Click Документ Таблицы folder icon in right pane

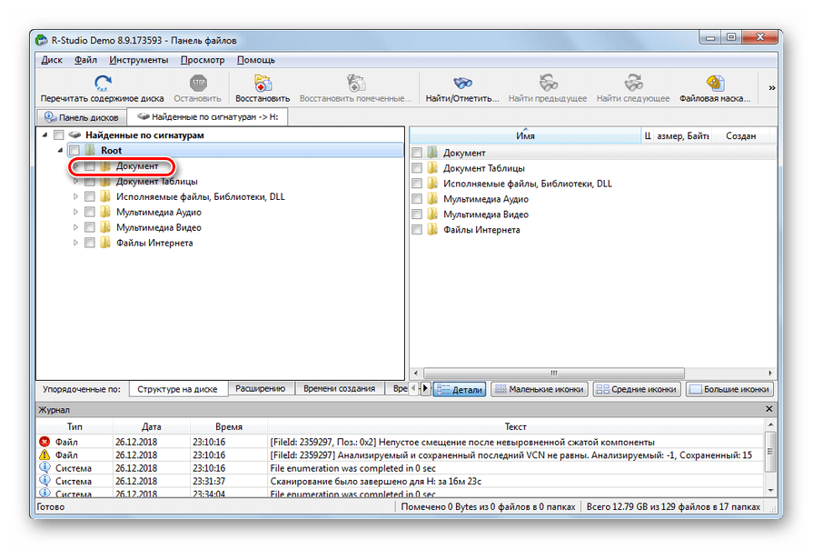[x=432, y=167]
